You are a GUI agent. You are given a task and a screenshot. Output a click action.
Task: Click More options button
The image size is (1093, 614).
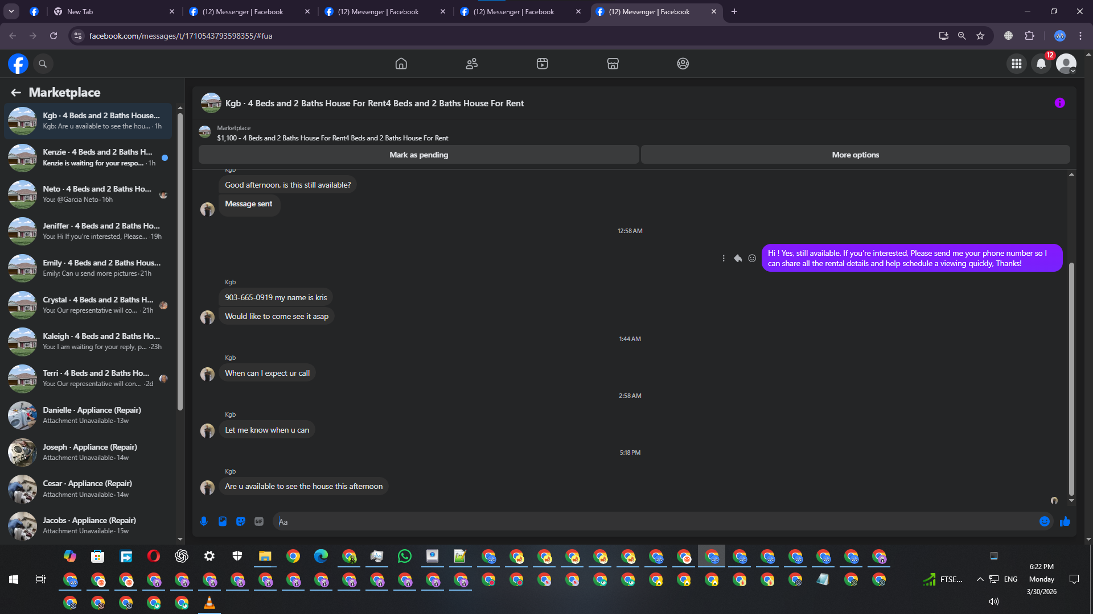[855, 155]
